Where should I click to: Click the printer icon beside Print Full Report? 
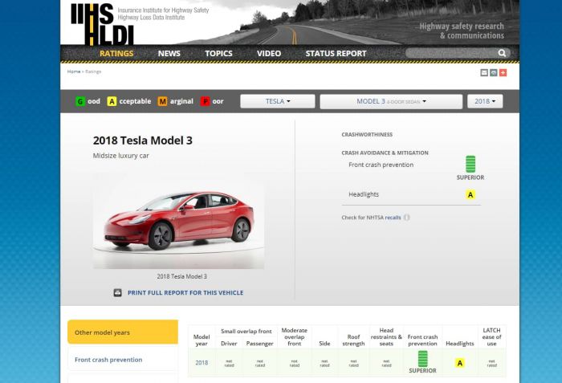(x=117, y=293)
